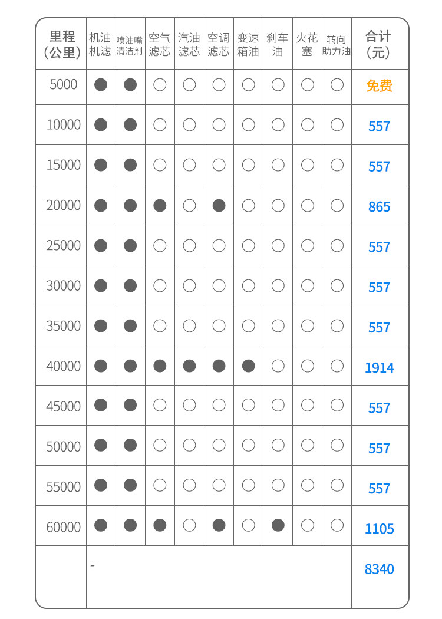
Task: Click the filled 空气滤芯 circle in 20000 row
Action: coord(160,205)
